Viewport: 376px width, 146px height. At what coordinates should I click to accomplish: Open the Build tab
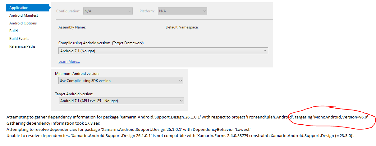pyautogui.click(x=13, y=31)
